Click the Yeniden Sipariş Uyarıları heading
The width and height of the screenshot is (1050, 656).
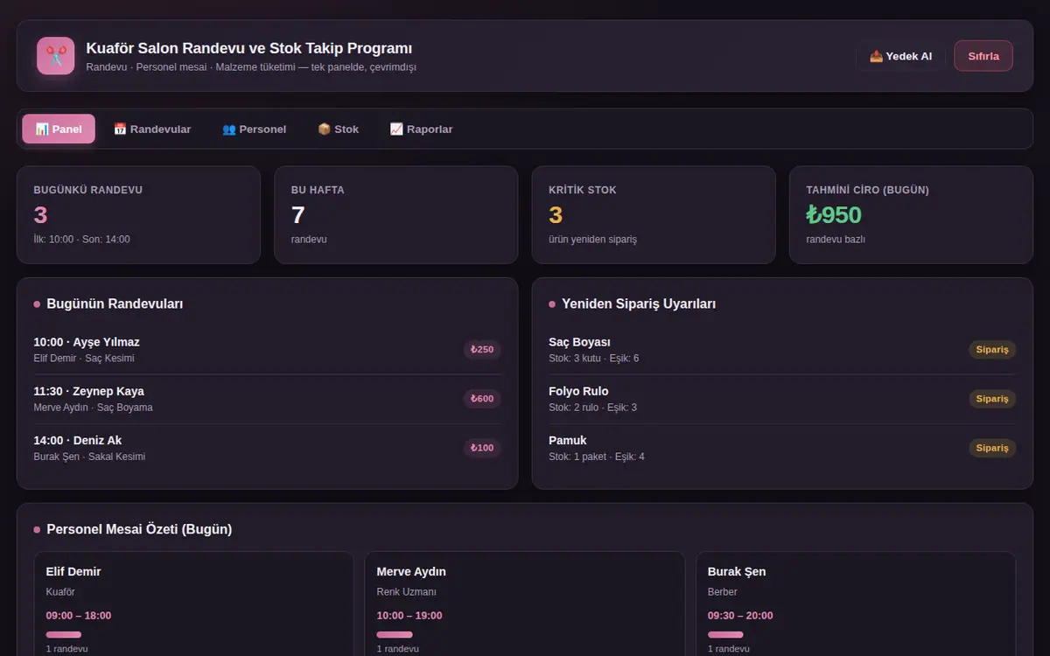pyautogui.click(x=639, y=304)
